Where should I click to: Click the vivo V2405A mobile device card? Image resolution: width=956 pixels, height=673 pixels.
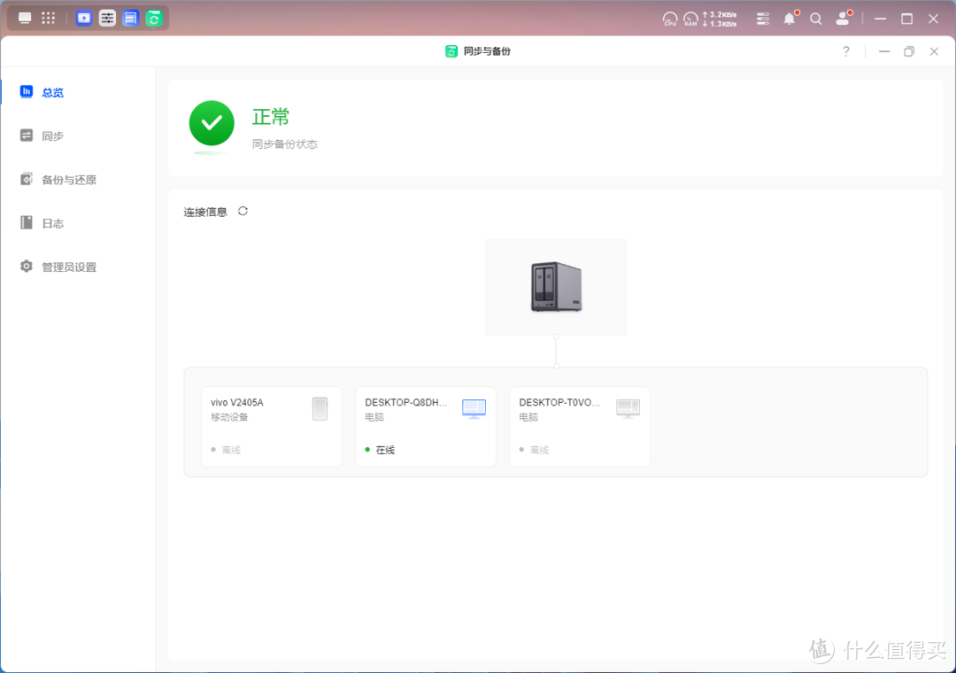pos(271,426)
